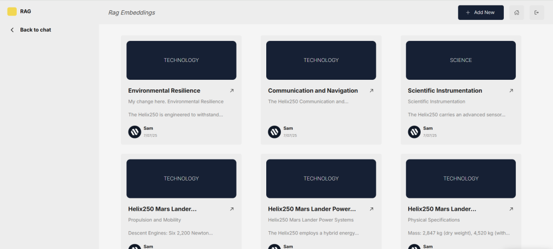Open the Physical Specifications card arrow
Image resolution: width=553 pixels, height=249 pixels.
pyautogui.click(x=511, y=209)
